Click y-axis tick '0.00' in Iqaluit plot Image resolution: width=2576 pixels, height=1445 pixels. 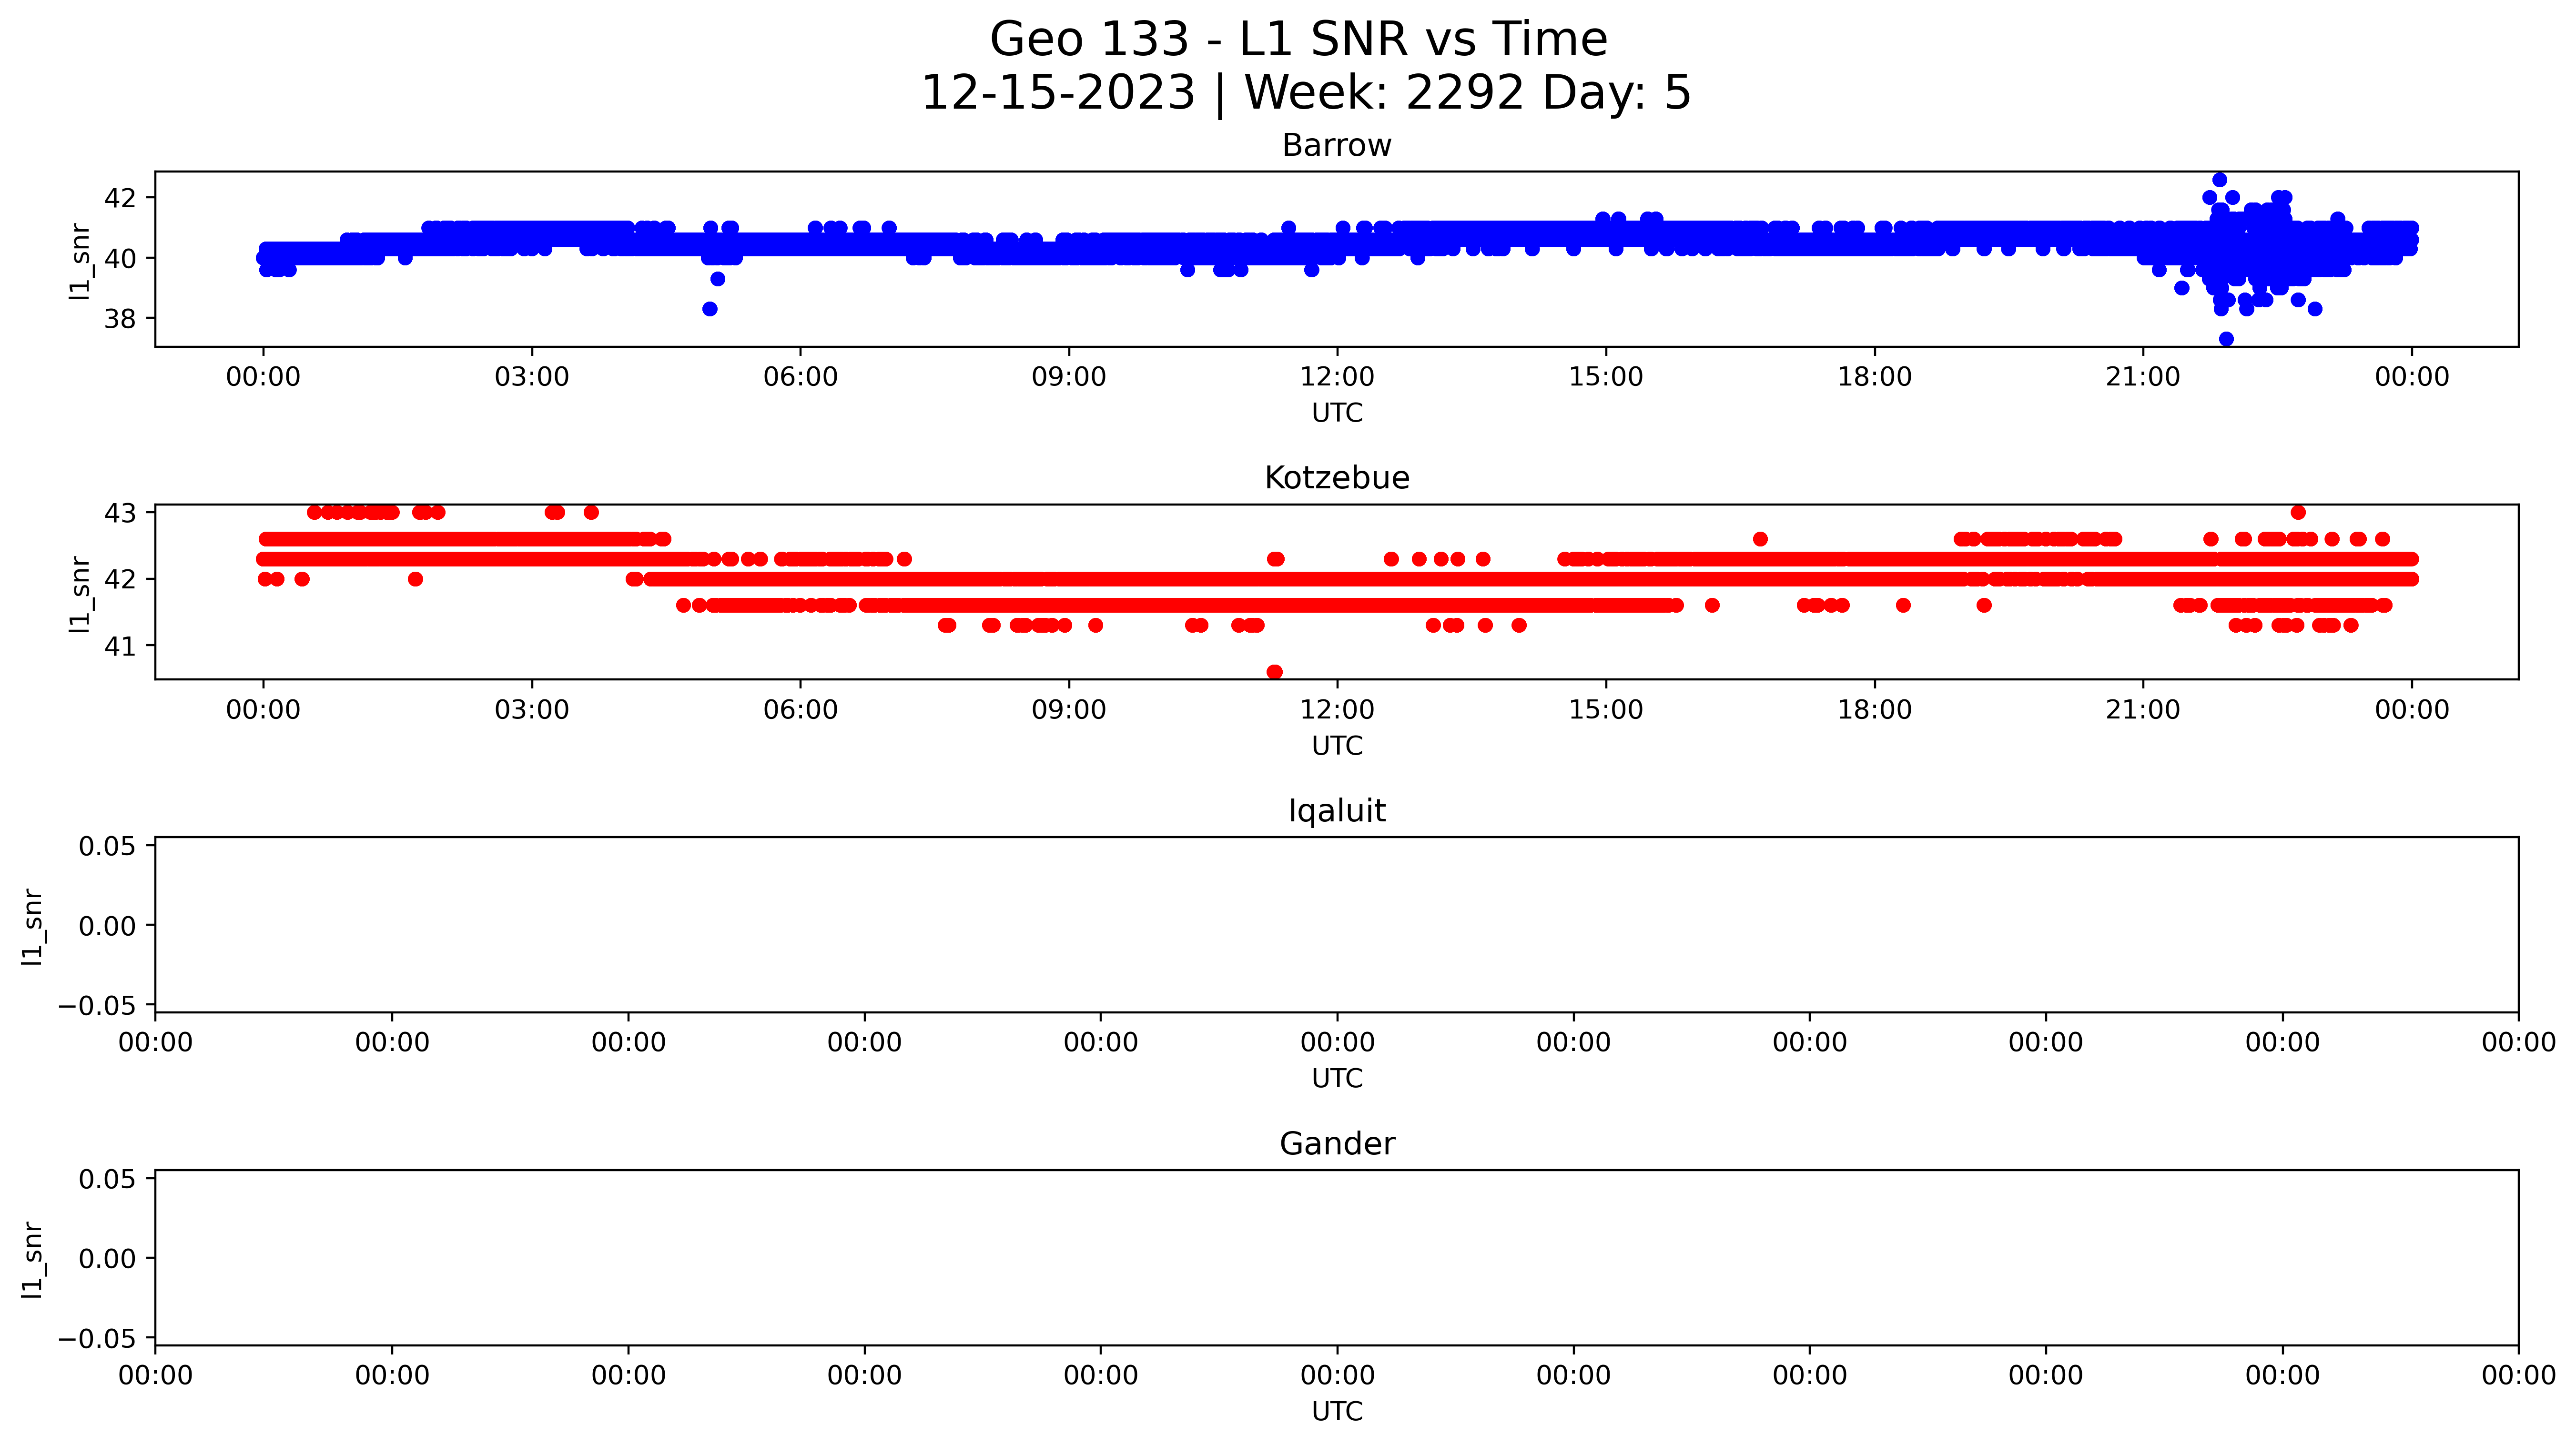click(x=108, y=926)
